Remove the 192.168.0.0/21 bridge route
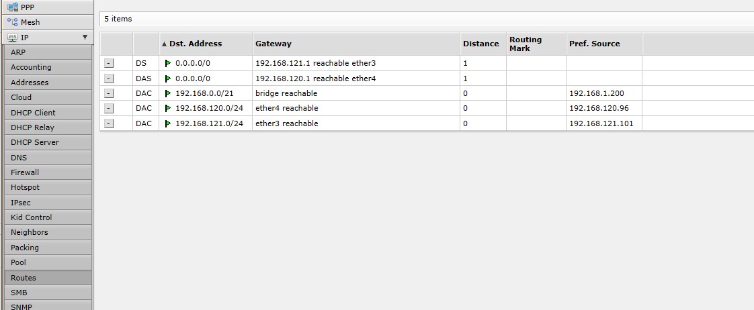The height and width of the screenshot is (310, 754). (x=109, y=93)
